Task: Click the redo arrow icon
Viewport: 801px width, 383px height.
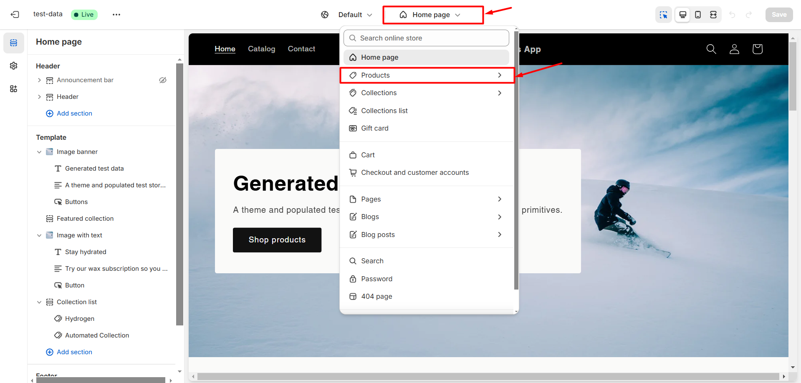Action: 749,15
